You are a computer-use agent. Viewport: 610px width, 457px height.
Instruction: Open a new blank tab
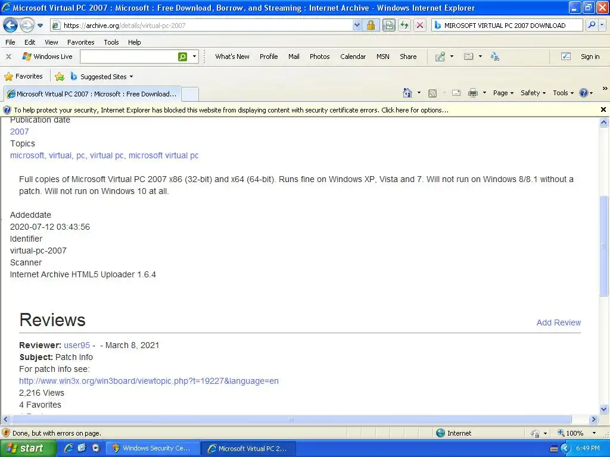(x=190, y=94)
